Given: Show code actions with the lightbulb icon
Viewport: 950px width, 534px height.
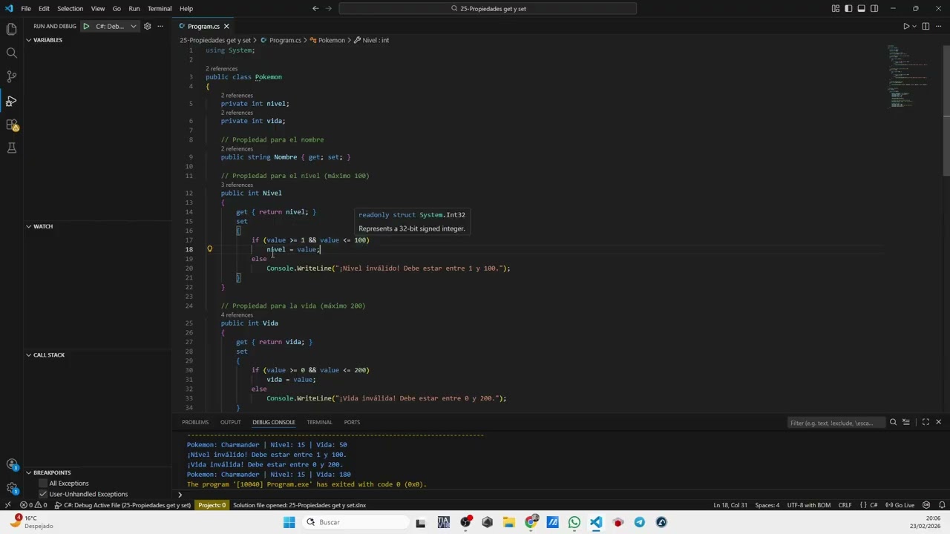Looking at the screenshot, I should pyautogui.click(x=209, y=249).
